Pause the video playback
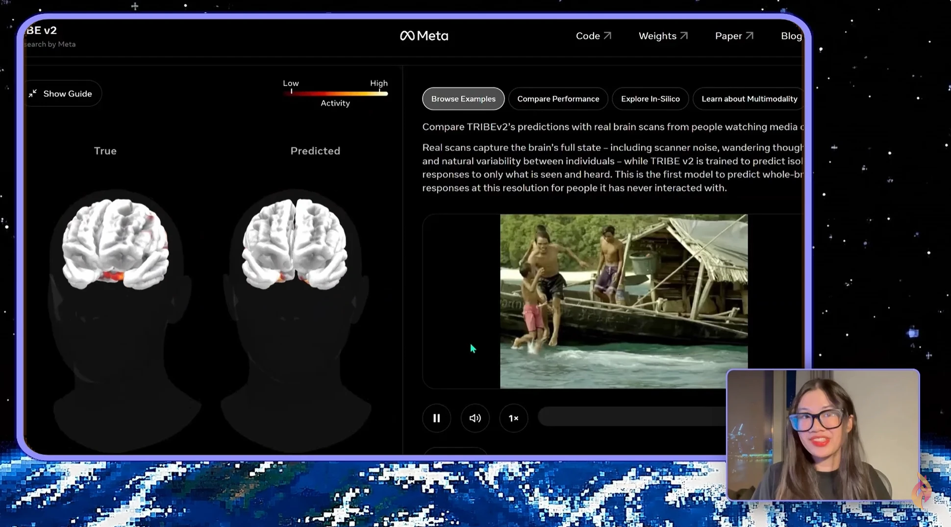This screenshot has width=951, height=527. pos(436,418)
